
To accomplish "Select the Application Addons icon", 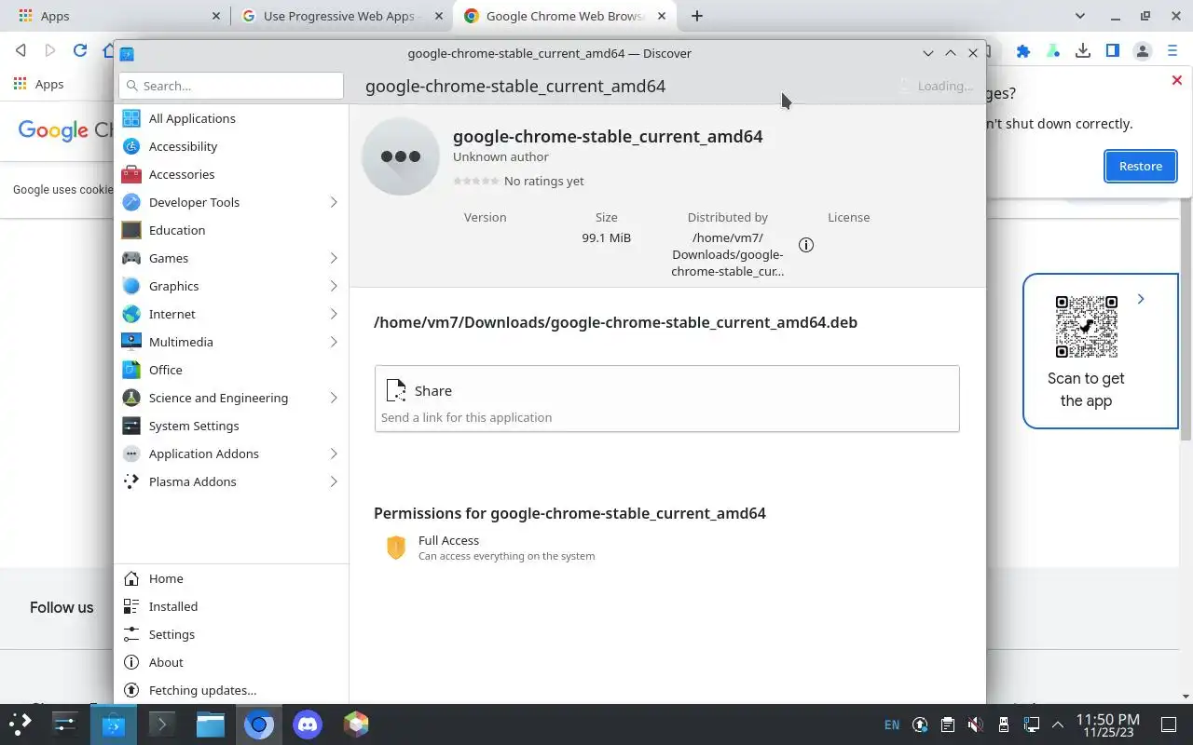I will 131,454.
